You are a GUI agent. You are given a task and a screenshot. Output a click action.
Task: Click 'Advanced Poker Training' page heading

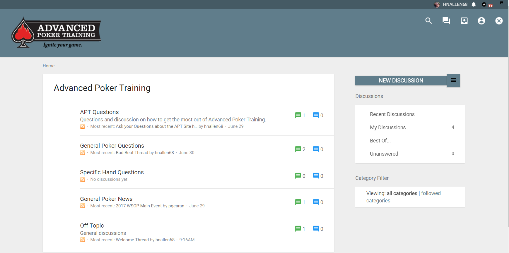coord(102,88)
